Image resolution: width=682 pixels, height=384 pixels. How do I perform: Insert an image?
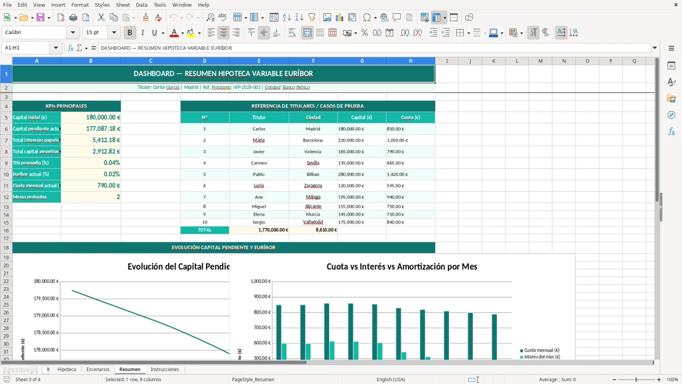327,18
